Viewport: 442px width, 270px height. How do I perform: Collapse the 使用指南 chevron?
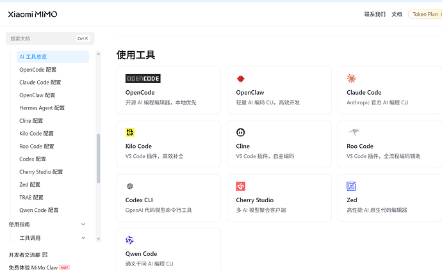point(83,225)
